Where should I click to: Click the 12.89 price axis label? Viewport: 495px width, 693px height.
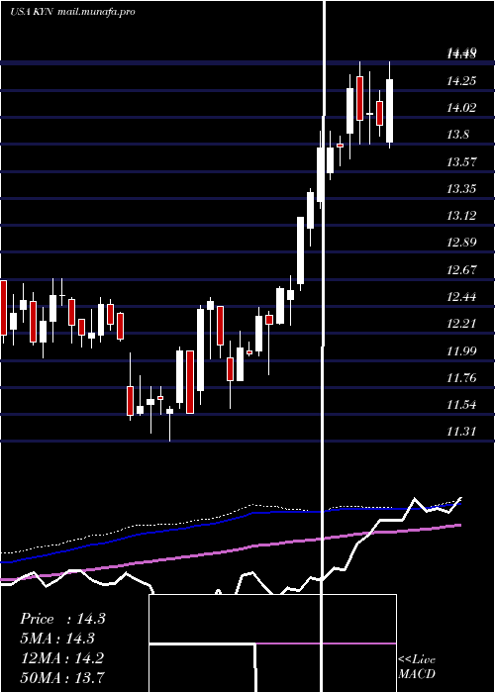[x=461, y=243]
